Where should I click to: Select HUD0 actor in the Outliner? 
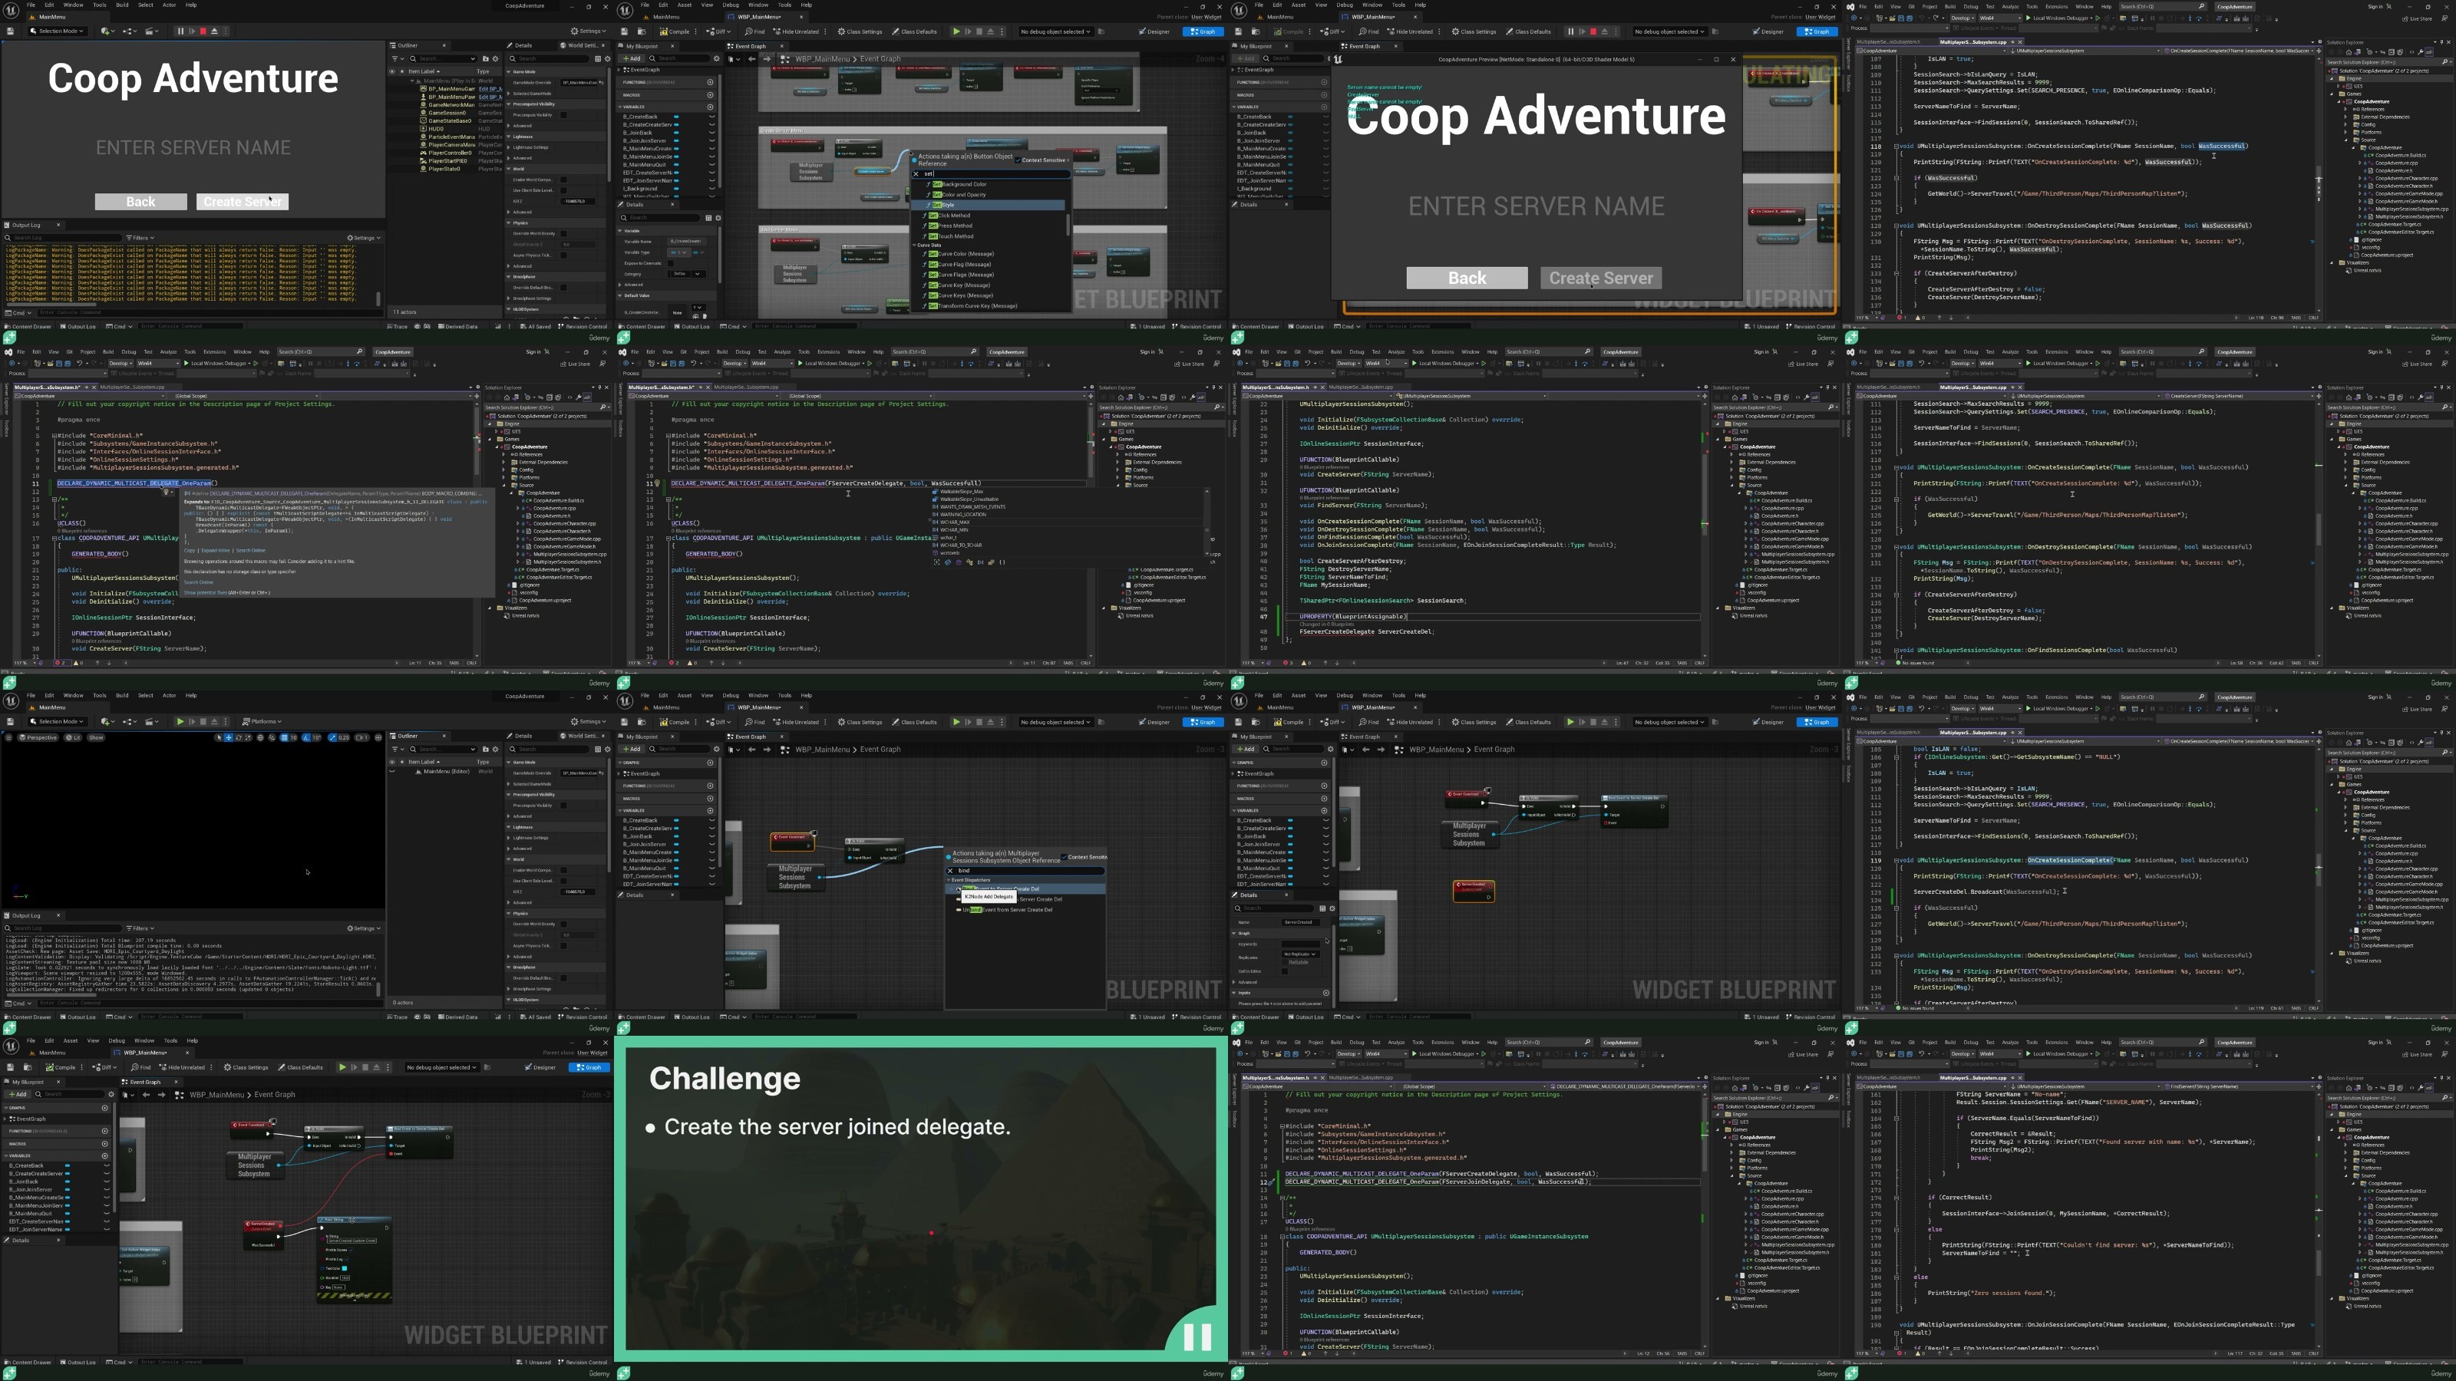(437, 129)
